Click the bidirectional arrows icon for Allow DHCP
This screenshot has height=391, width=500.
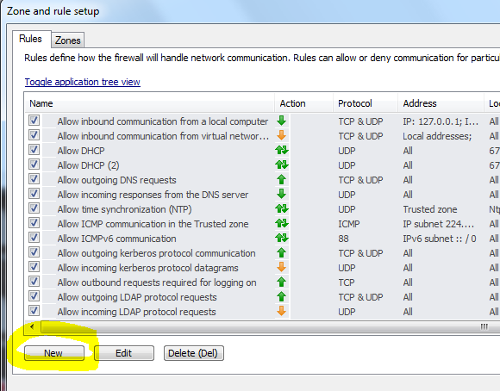[x=282, y=150]
